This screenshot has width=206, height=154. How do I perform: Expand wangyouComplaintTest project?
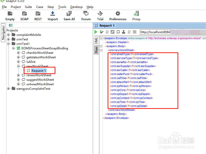point(8,89)
